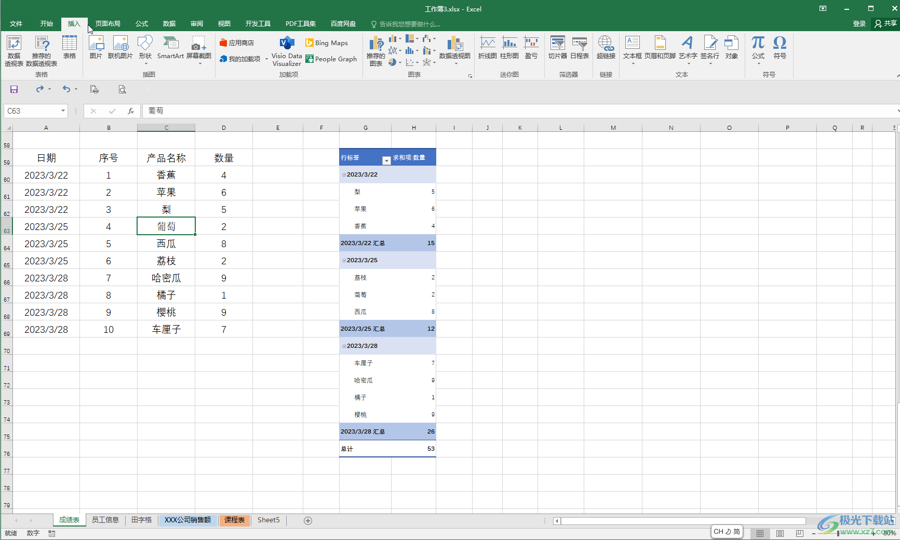Open print preview from quick access toolbar
The height and width of the screenshot is (540, 900).
(x=122, y=89)
